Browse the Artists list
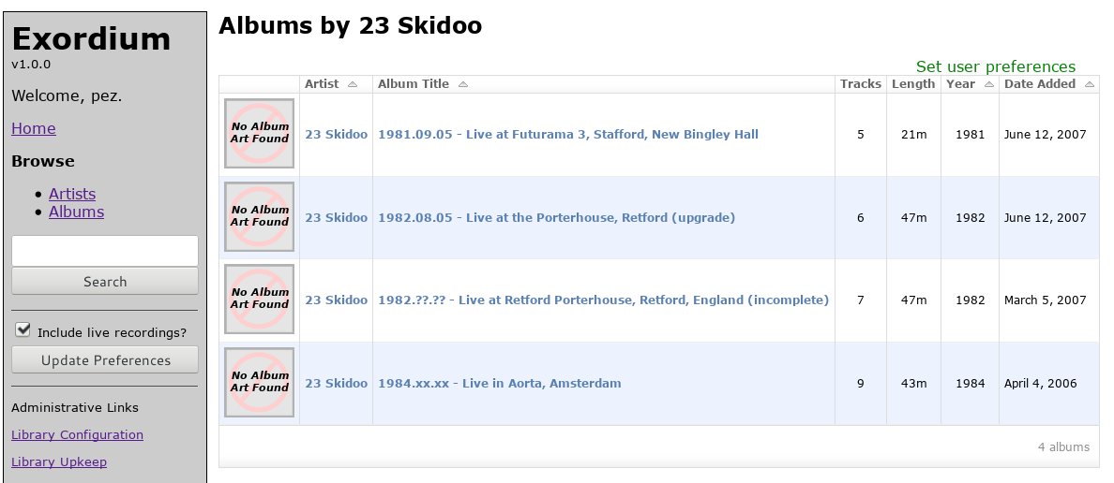The width and height of the screenshot is (1114, 483). point(72,194)
